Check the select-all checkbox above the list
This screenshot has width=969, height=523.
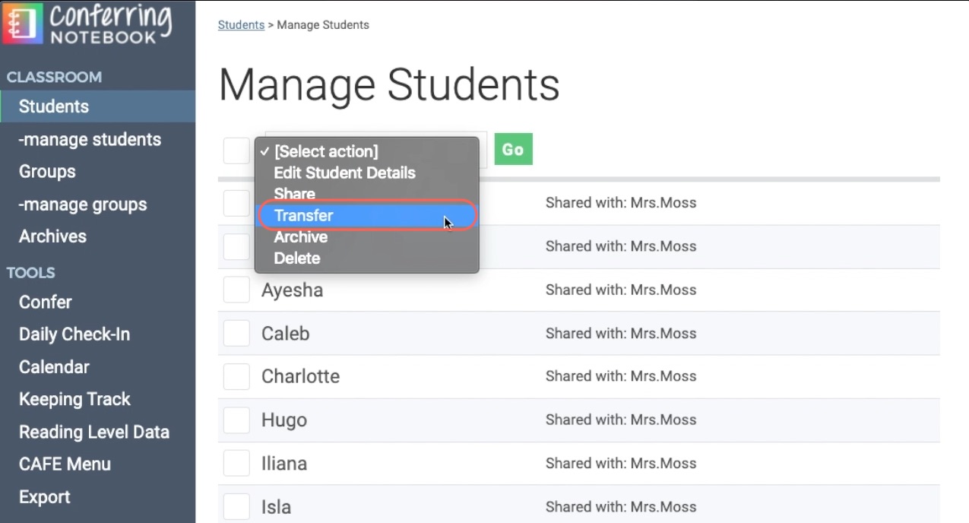(236, 150)
